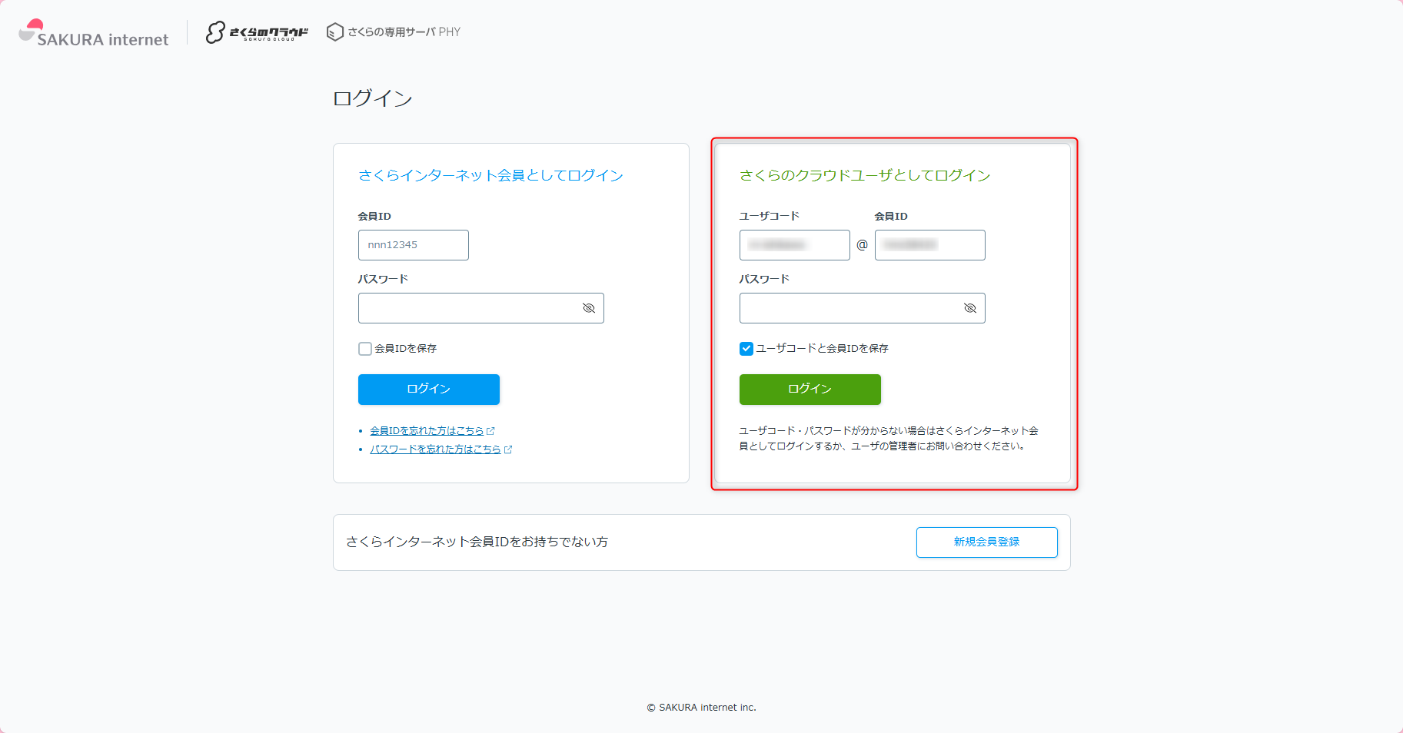Toggle saving of member ID on the left panel
Screen dimensions: 1403x733
(364, 348)
